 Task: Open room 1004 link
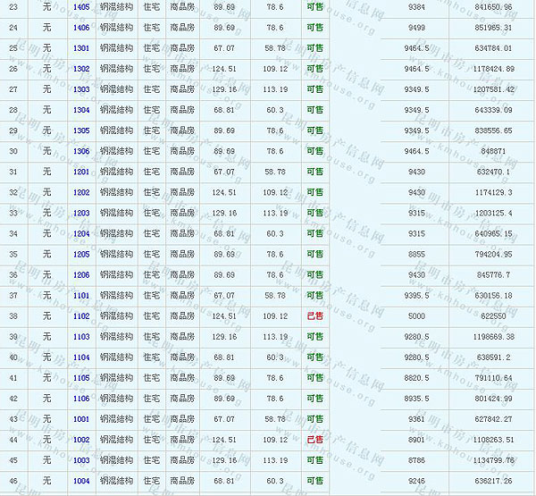[80, 481]
